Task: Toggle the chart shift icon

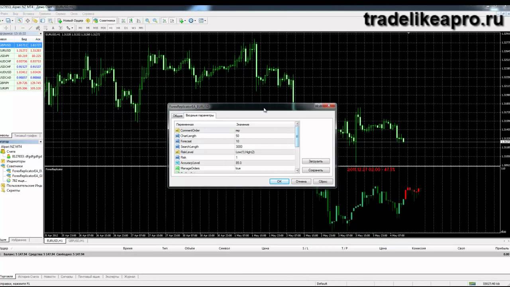Action: 172,20
